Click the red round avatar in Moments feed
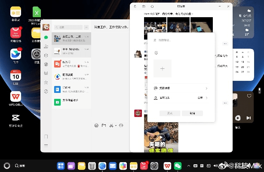 pos(138,114)
